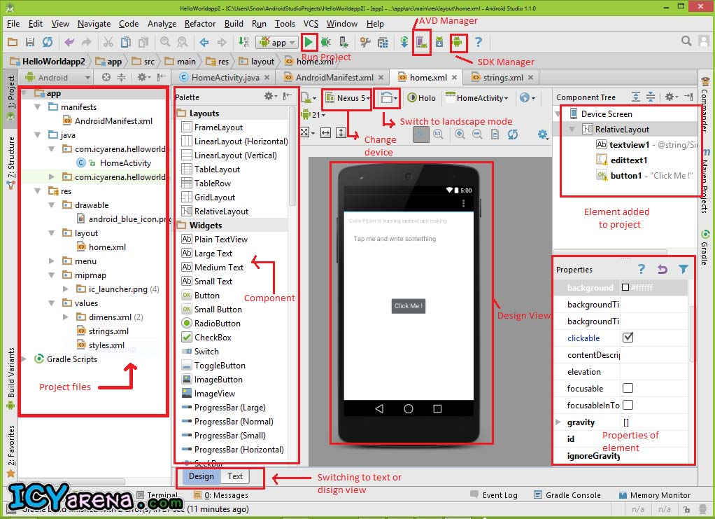Check the focusableInTouchMode checkbox
The height and width of the screenshot is (519, 715).
pyautogui.click(x=628, y=405)
